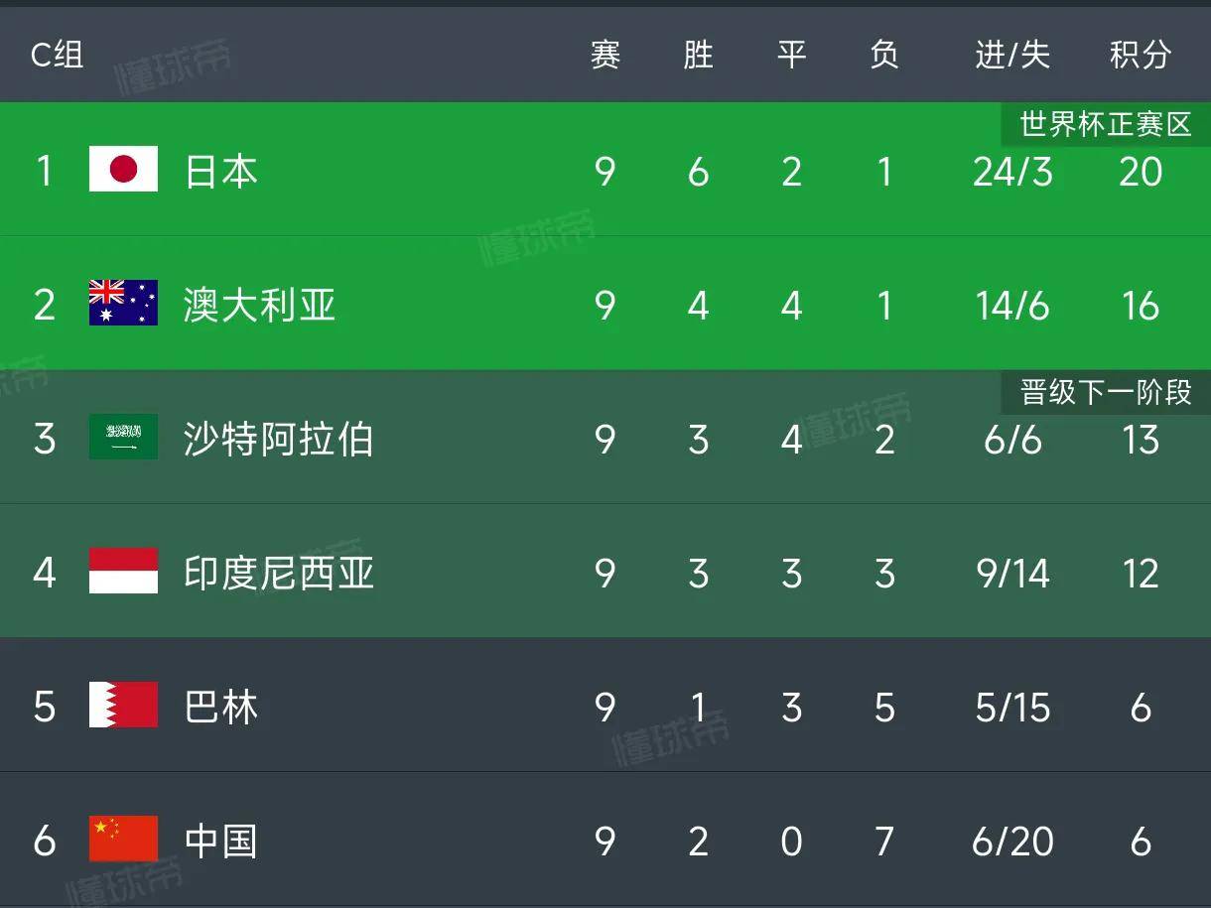Click the Saudi Arabia flag icon
1211x908 pixels.
[123, 438]
